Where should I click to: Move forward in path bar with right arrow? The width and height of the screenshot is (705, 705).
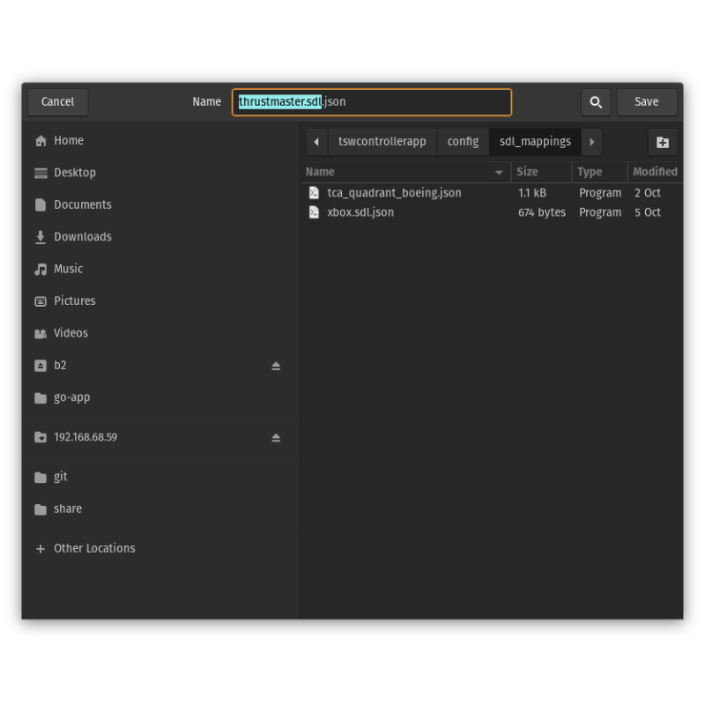point(591,142)
